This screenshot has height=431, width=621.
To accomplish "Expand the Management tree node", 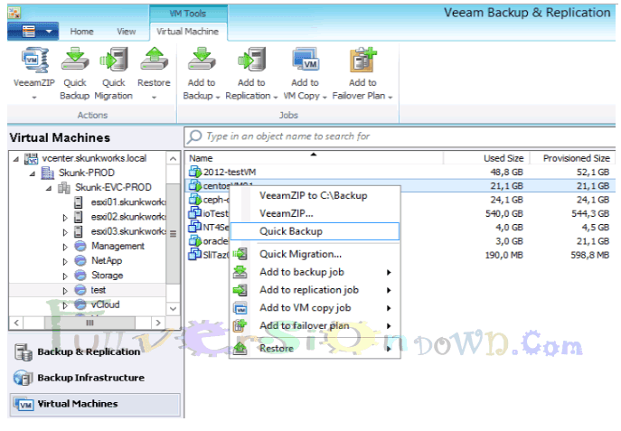I will (65, 247).
